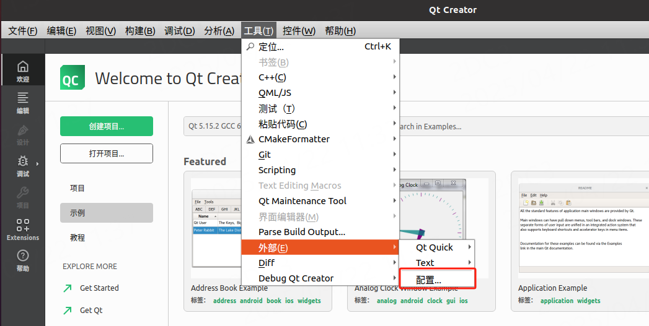Select the 示例 welcome page tab
Screen dimensions: 649x326
(107, 213)
